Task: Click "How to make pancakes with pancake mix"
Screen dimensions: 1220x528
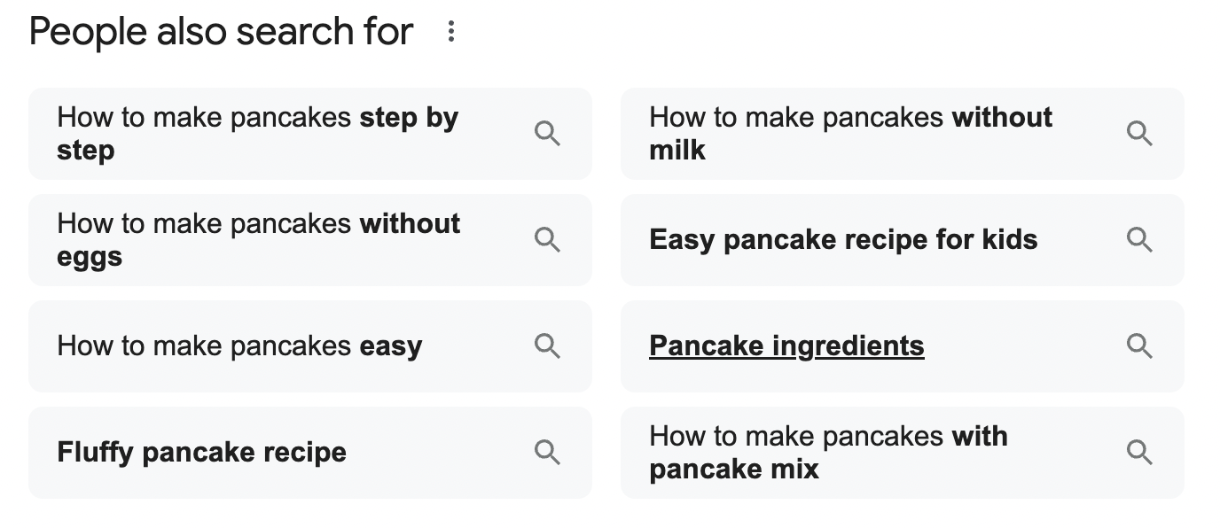Action: coord(829,452)
